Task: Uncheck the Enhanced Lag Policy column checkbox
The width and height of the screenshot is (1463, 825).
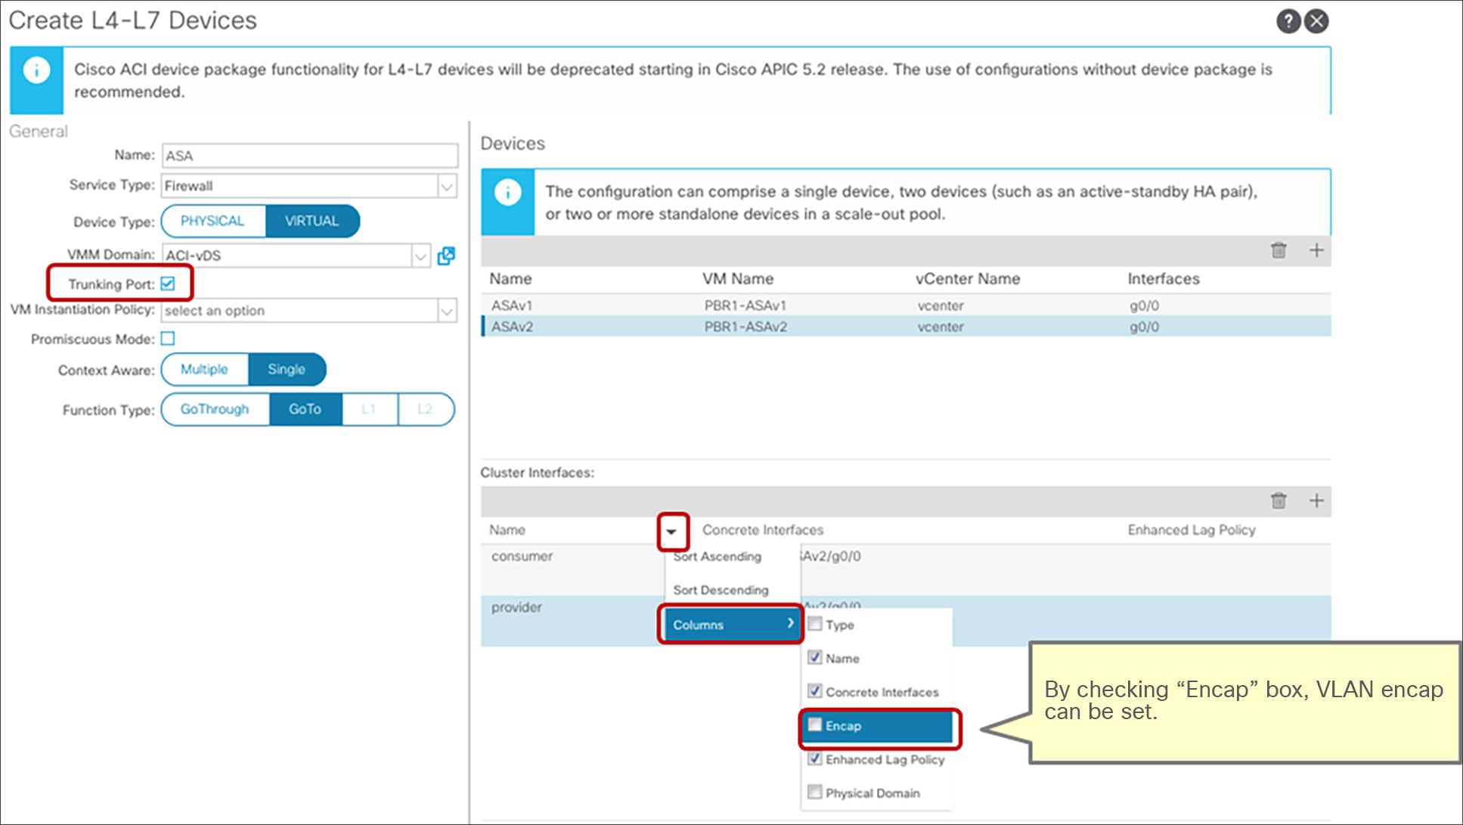Action: 814,758
